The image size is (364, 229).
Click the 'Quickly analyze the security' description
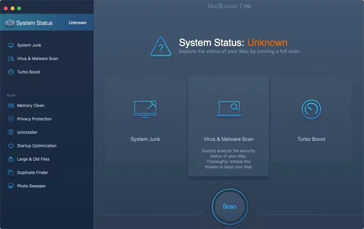pos(228,159)
